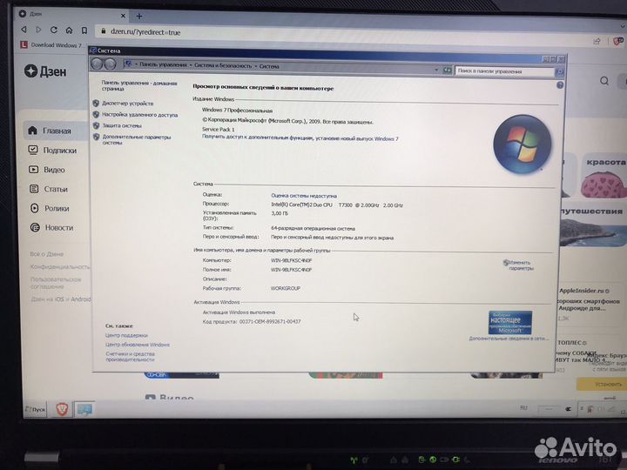Open the browser home page icon
This screenshot has height=470, width=627.
[x=69, y=30]
